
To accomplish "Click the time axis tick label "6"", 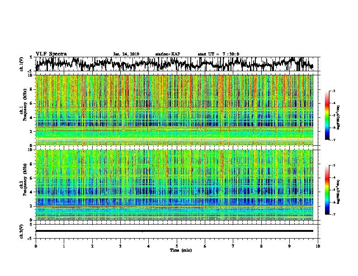I will tap(205, 246).
